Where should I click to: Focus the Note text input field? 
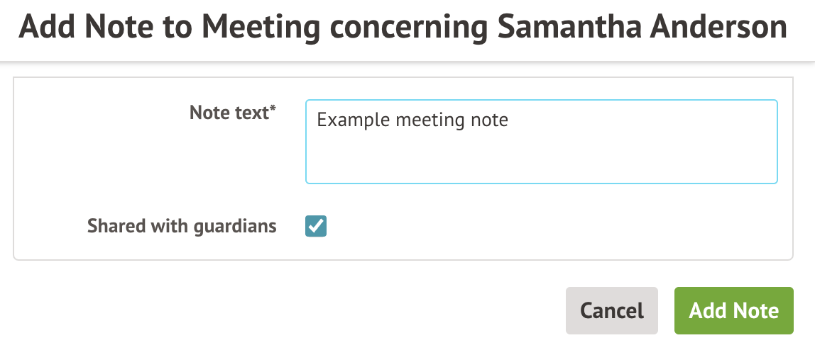(541, 142)
